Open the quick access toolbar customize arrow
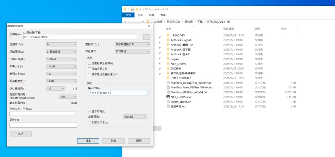The width and height of the screenshot is (335, 157). tap(140, 9)
